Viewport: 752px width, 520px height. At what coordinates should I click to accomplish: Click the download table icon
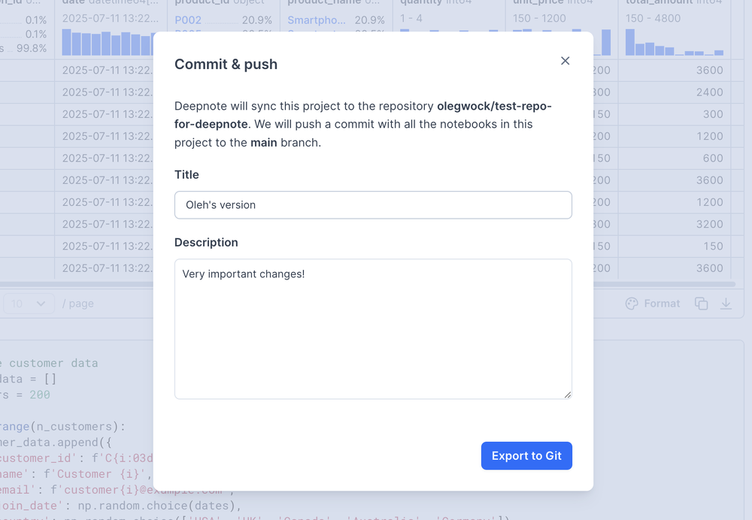click(x=726, y=304)
